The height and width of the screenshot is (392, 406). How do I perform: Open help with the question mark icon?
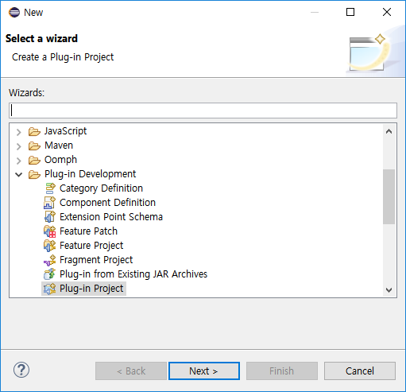(21, 370)
